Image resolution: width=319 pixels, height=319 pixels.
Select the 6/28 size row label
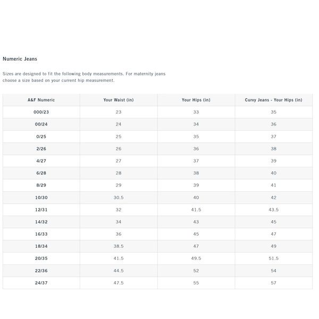click(x=41, y=173)
